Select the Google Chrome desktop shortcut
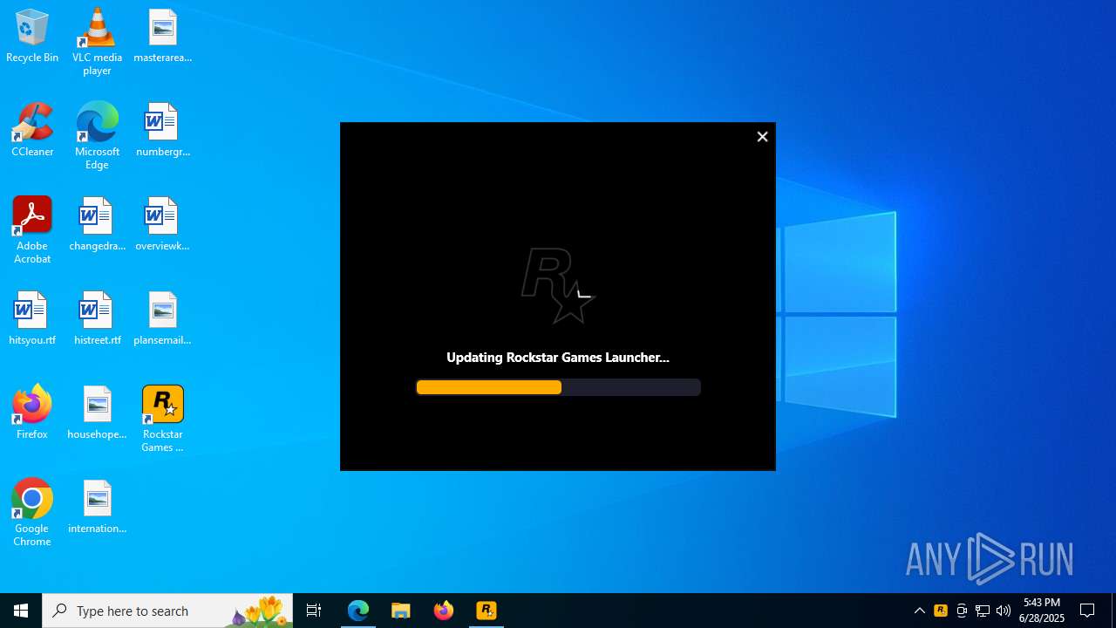The height and width of the screenshot is (628, 1116). [x=32, y=513]
